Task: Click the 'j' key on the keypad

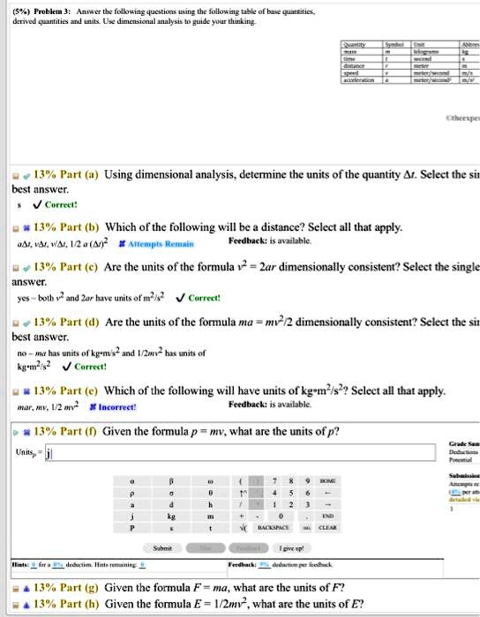Action: (x=132, y=517)
